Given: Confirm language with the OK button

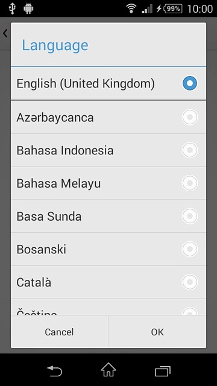Looking at the screenshot, I should 157,332.
